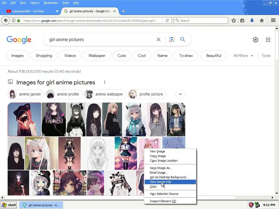Screen dimensions: 279x209
Task: Click the Windows start button
Action: [x=9, y=205]
